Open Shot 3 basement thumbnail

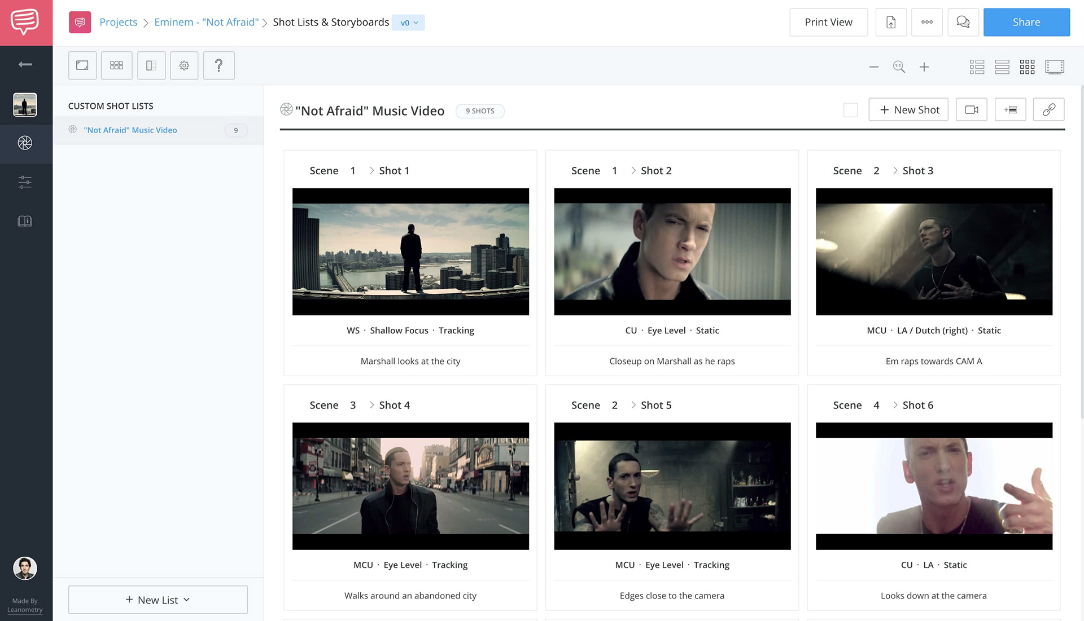pos(934,252)
